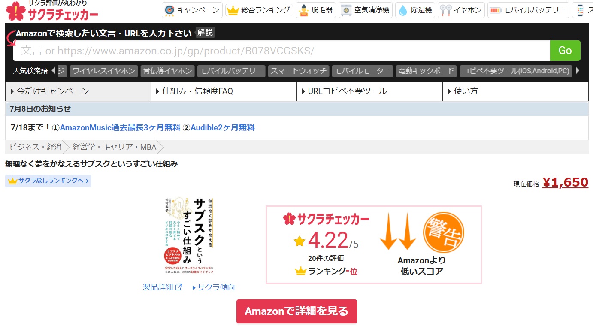The width and height of the screenshot is (593, 326).
Task: Expand the 使い方 section
Action: click(x=515, y=91)
